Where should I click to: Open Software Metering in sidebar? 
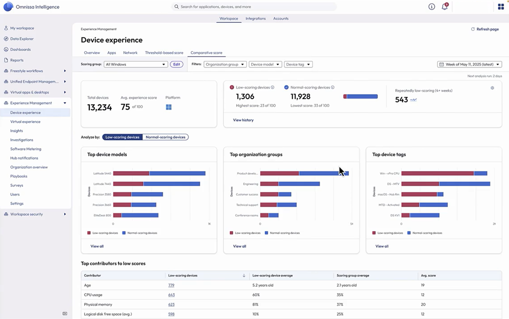tap(26, 149)
